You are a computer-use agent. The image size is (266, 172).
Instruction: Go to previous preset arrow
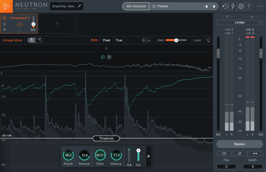click(206, 6)
